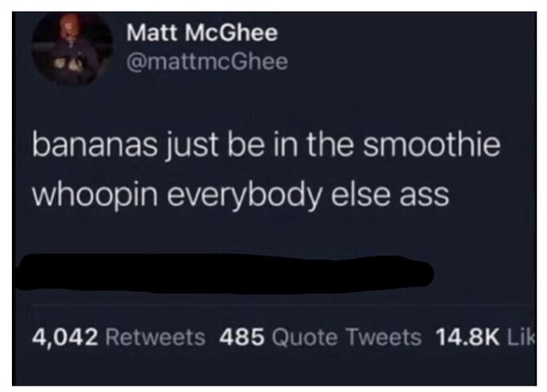Open the 485 Quote Tweets list
The height and width of the screenshot is (392, 547).
click(x=320, y=337)
